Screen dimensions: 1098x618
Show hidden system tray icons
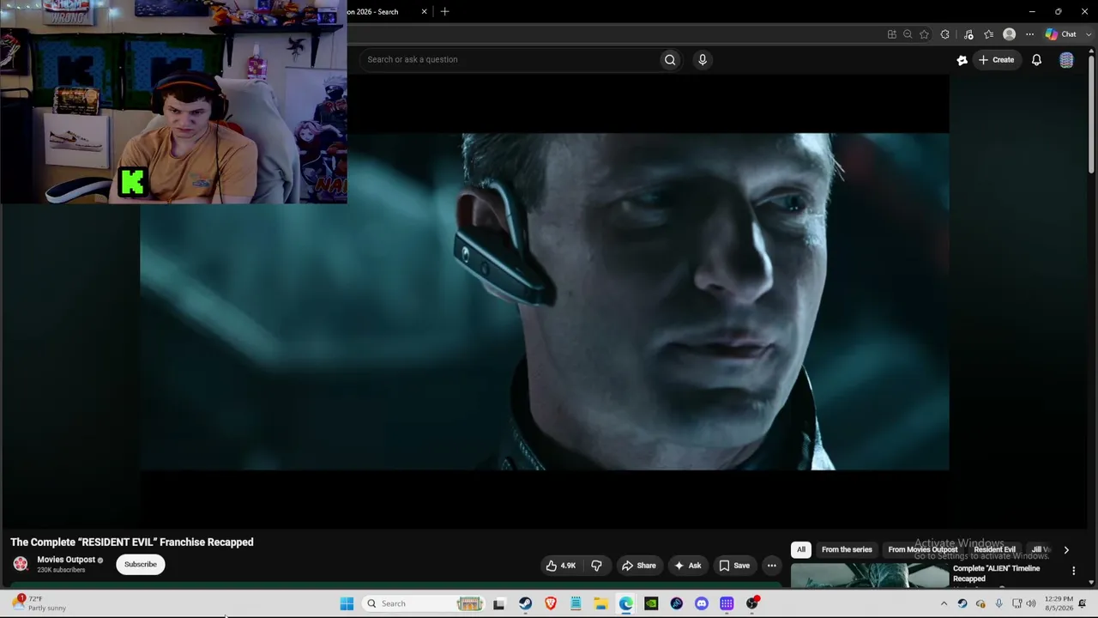pos(944,603)
